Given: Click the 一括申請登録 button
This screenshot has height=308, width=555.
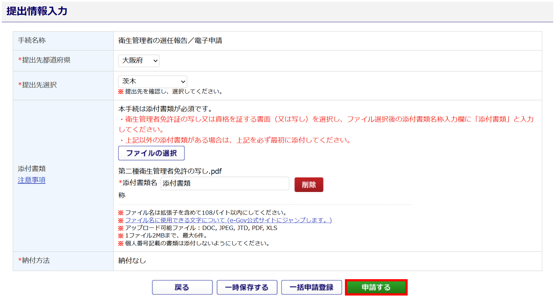Looking at the screenshot, I should click(311, 287).
